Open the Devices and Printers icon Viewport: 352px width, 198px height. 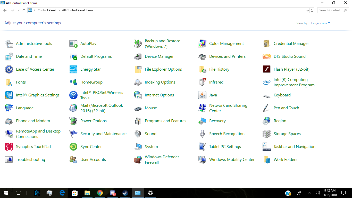coord(202,56)
